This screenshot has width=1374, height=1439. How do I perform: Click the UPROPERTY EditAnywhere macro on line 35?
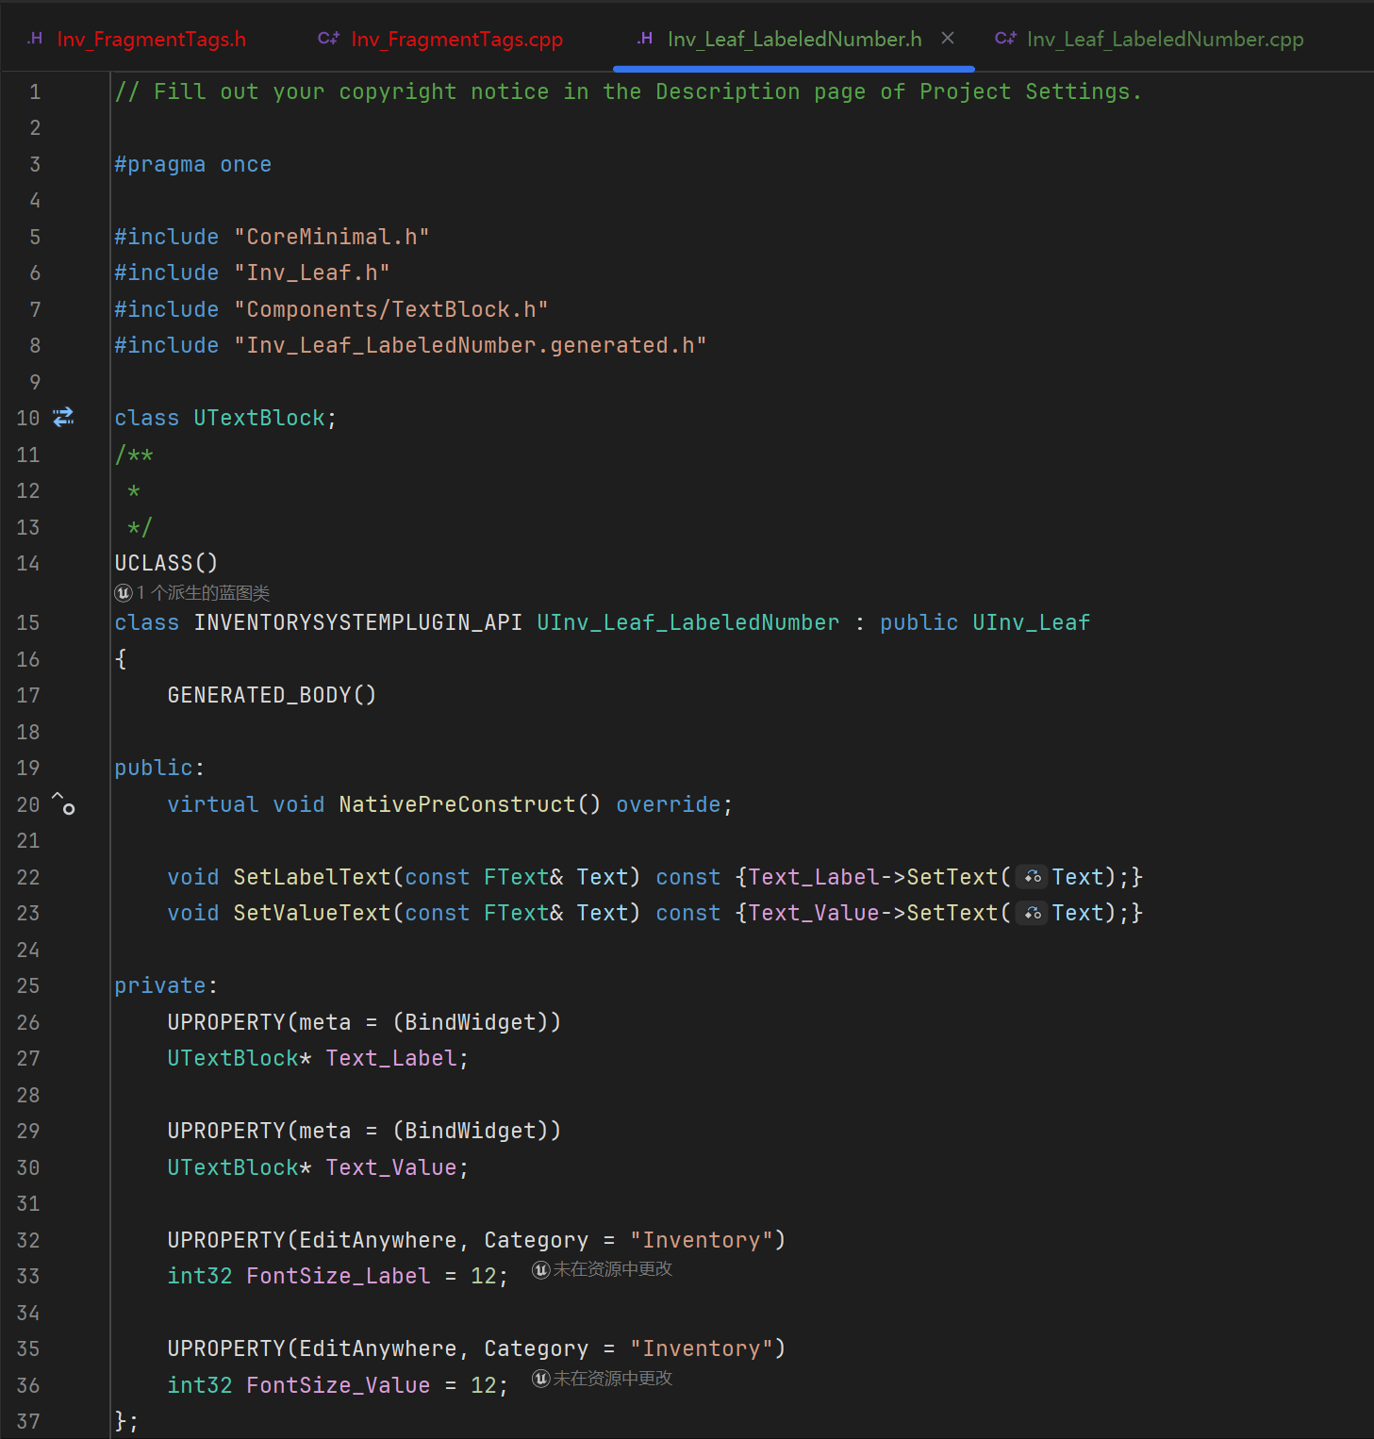477,1348
